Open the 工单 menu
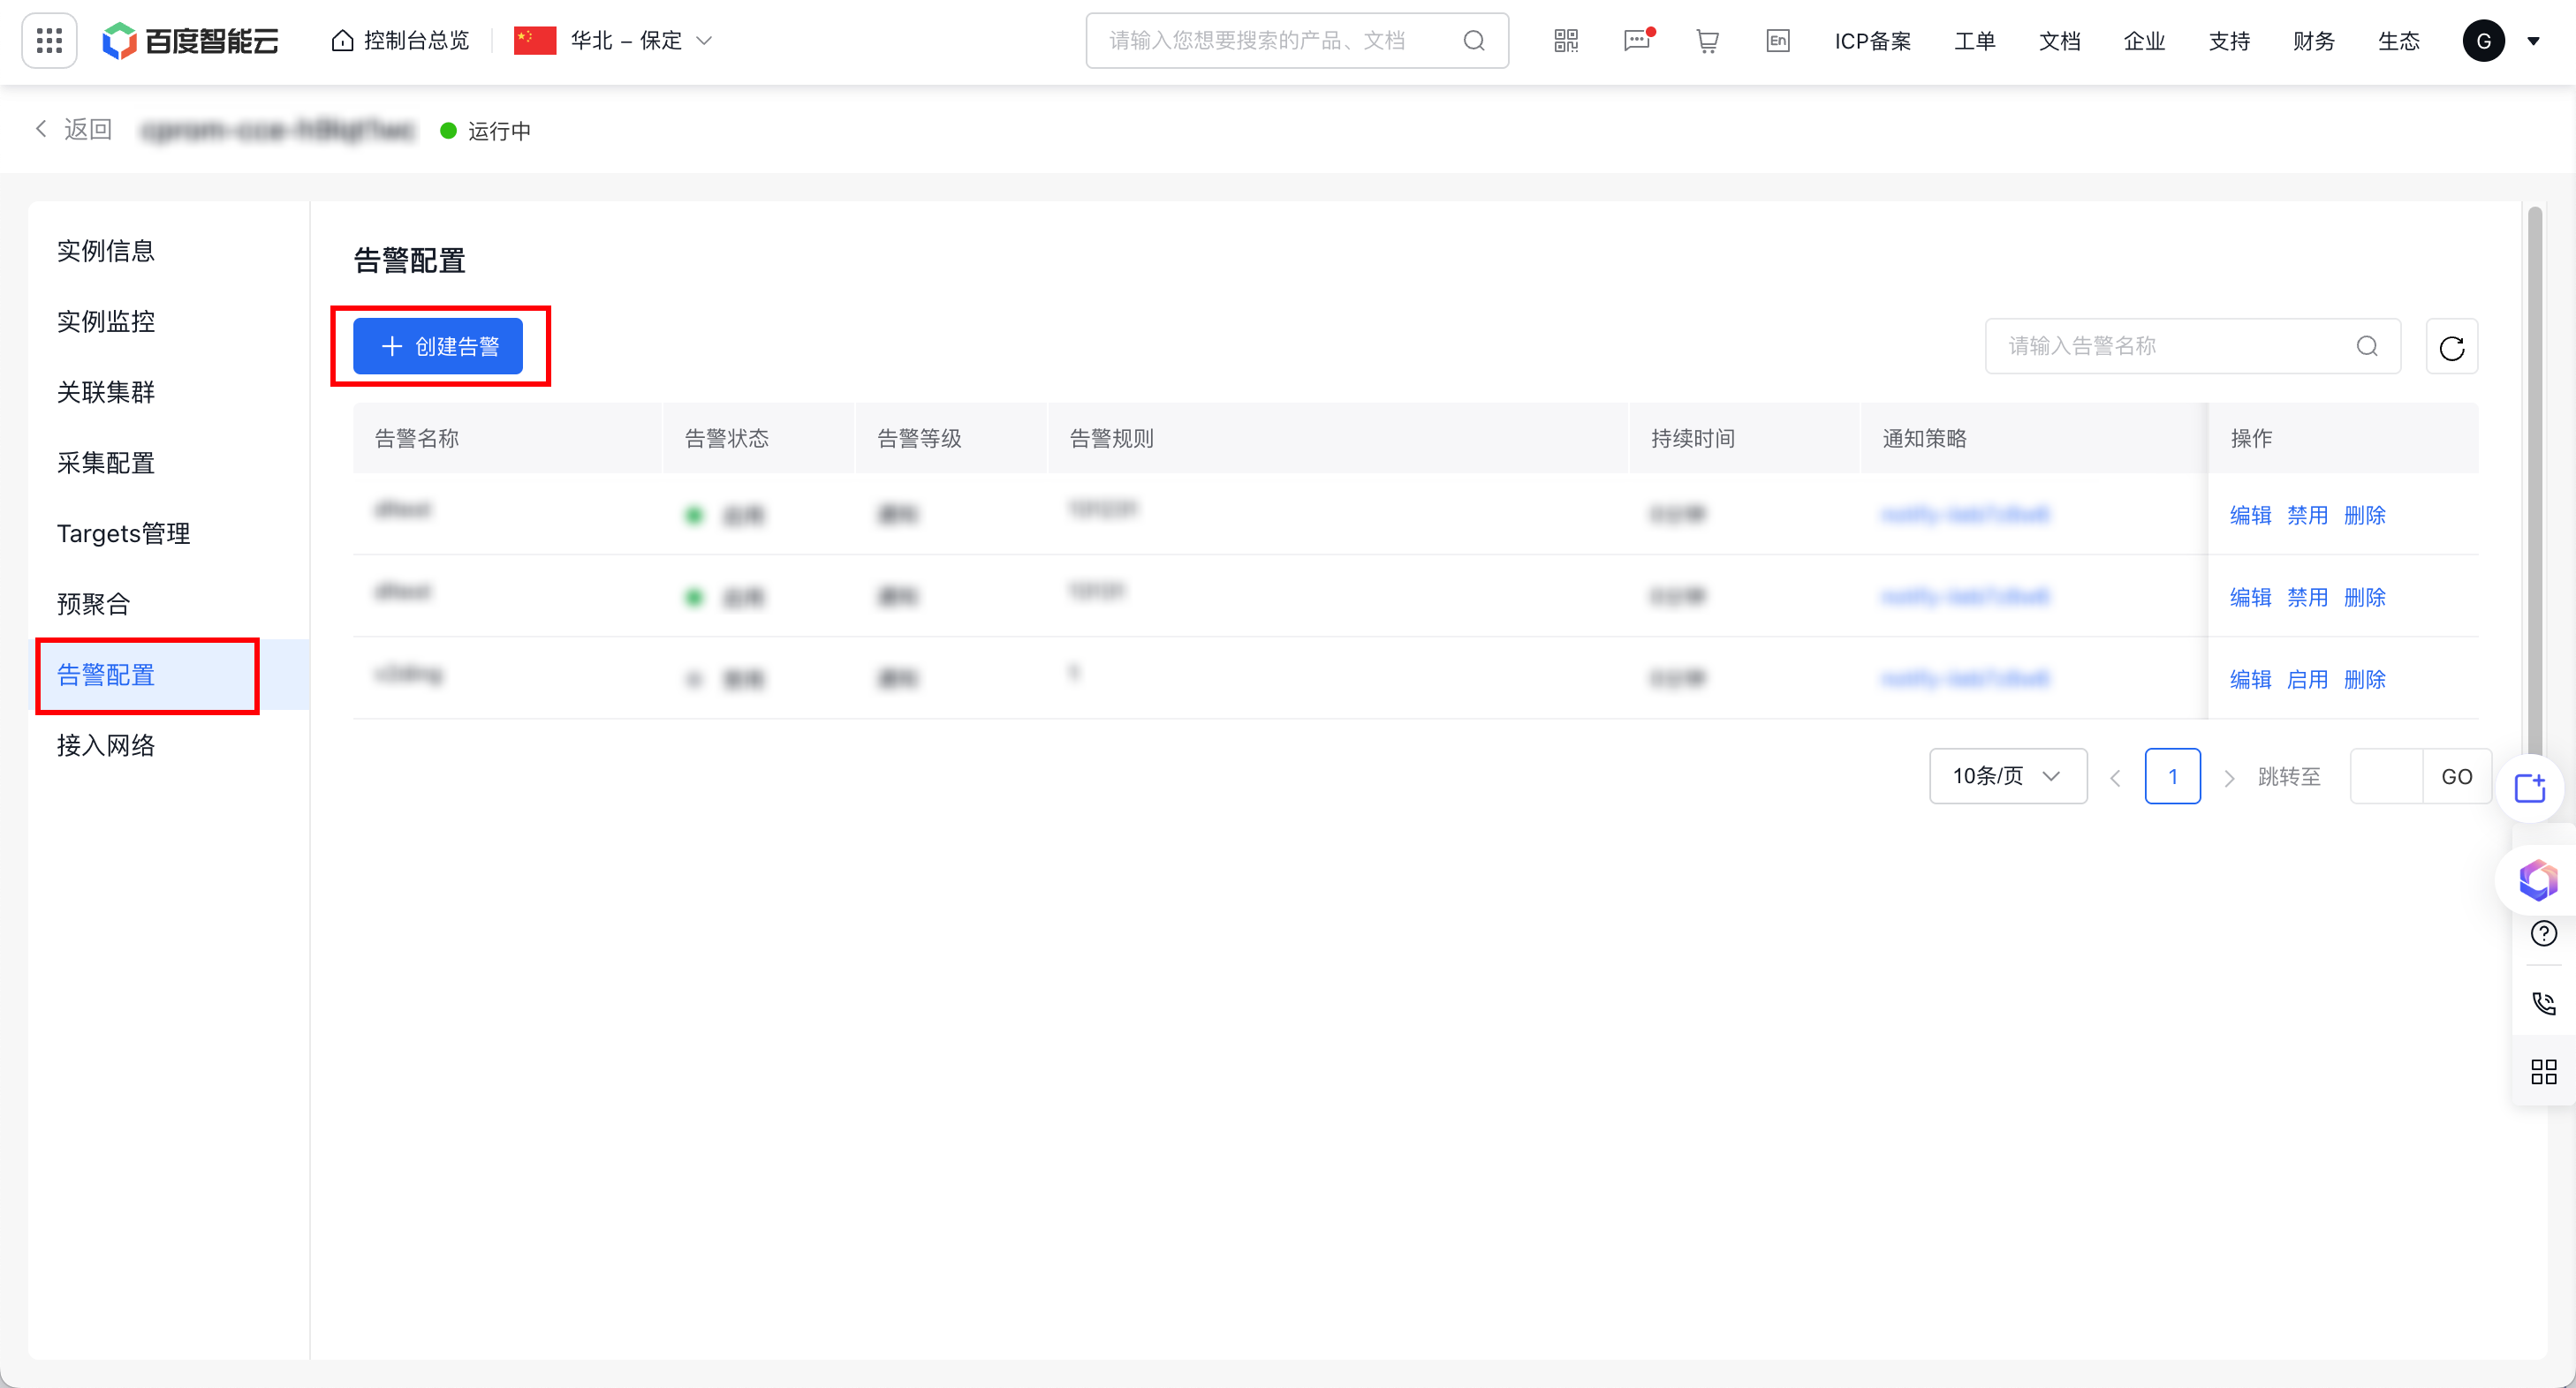The height and width of the screenshot is (1388, 2576). (1975, 41)
